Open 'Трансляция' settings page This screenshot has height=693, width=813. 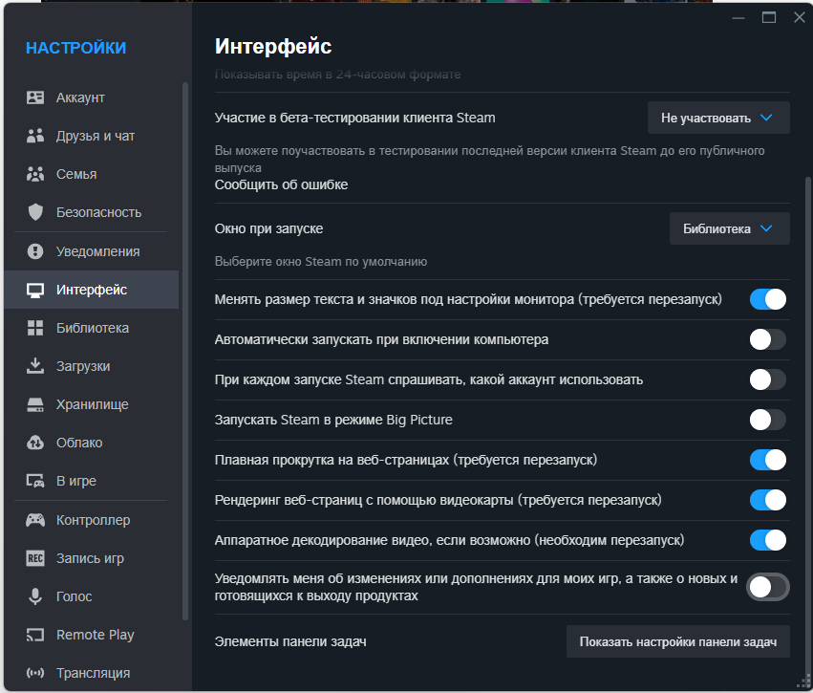94,673
